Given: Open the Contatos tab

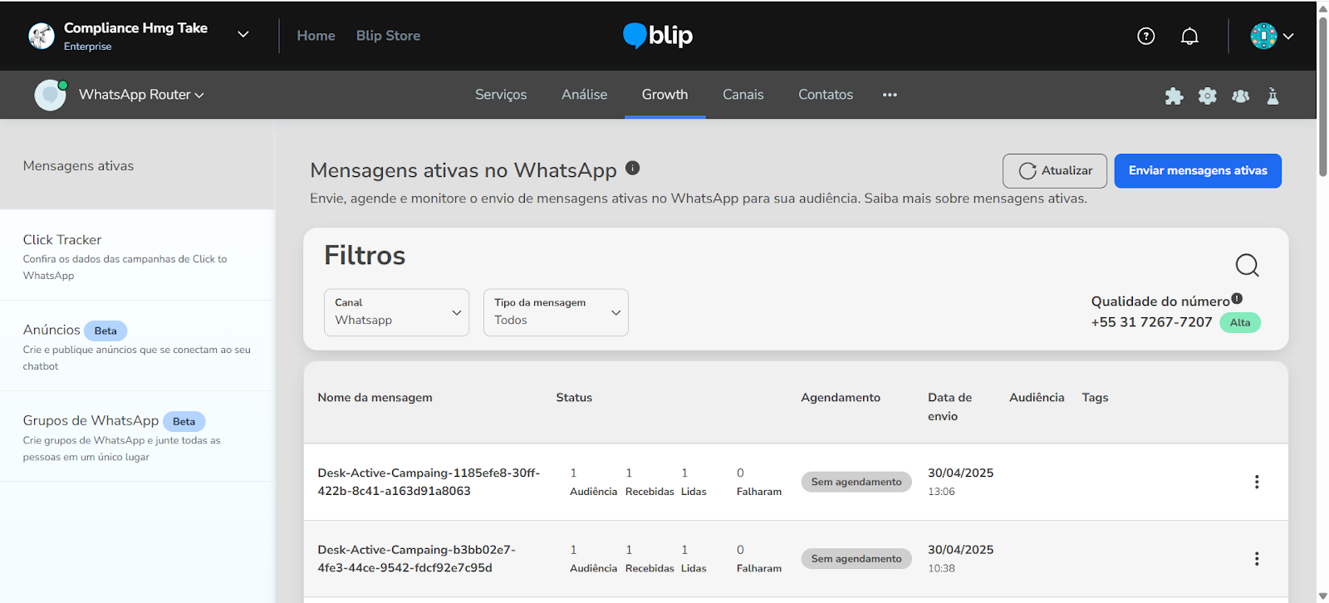Looking at the screenshot, I should [x=826, y=95].
